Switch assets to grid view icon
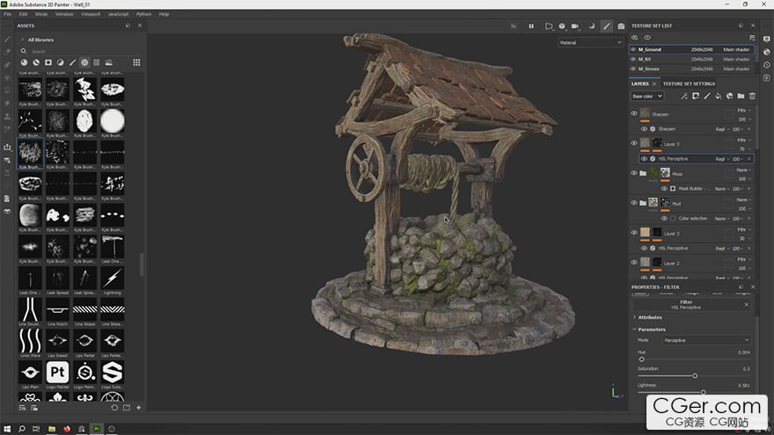 click(136, 62)
